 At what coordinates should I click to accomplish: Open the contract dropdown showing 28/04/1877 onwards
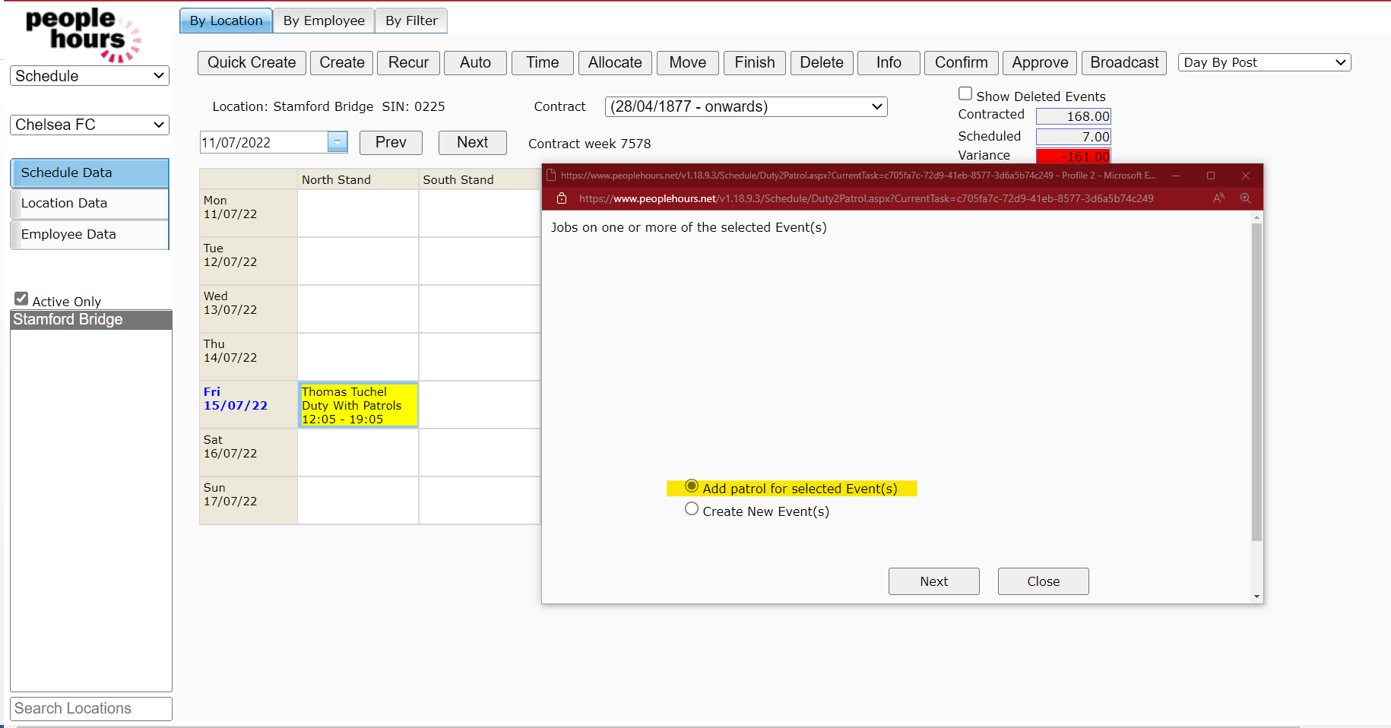point(745,106)
